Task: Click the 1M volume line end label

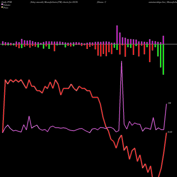Action: pos(169,103)
